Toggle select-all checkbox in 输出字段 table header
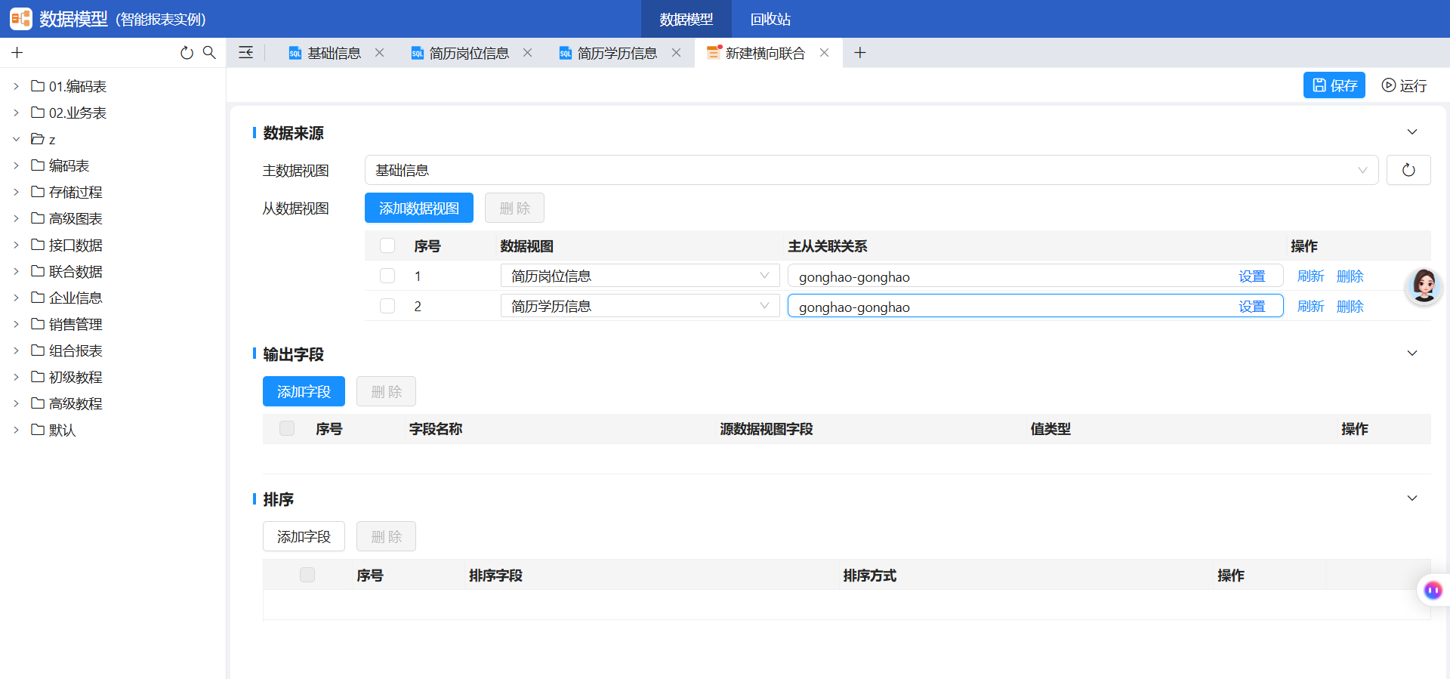The image size is (1450, 679). coord(287,428)
